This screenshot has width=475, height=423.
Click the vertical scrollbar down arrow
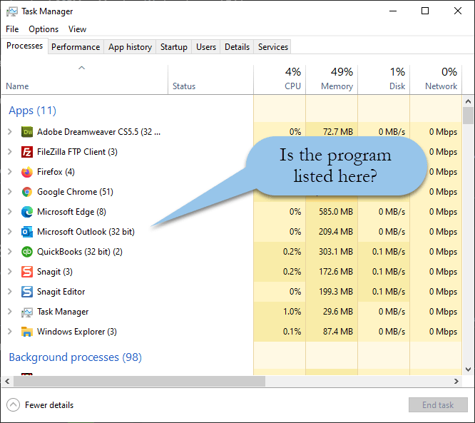[x=468, y=370]
